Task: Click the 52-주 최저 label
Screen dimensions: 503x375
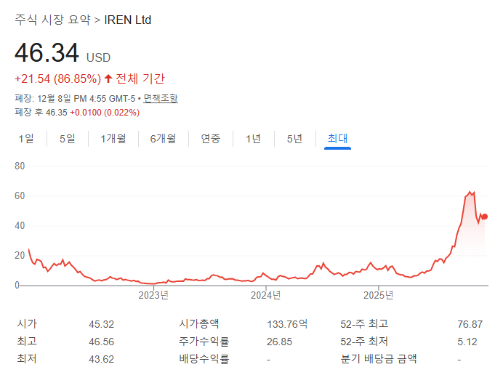Action: [x=364, y=342]
